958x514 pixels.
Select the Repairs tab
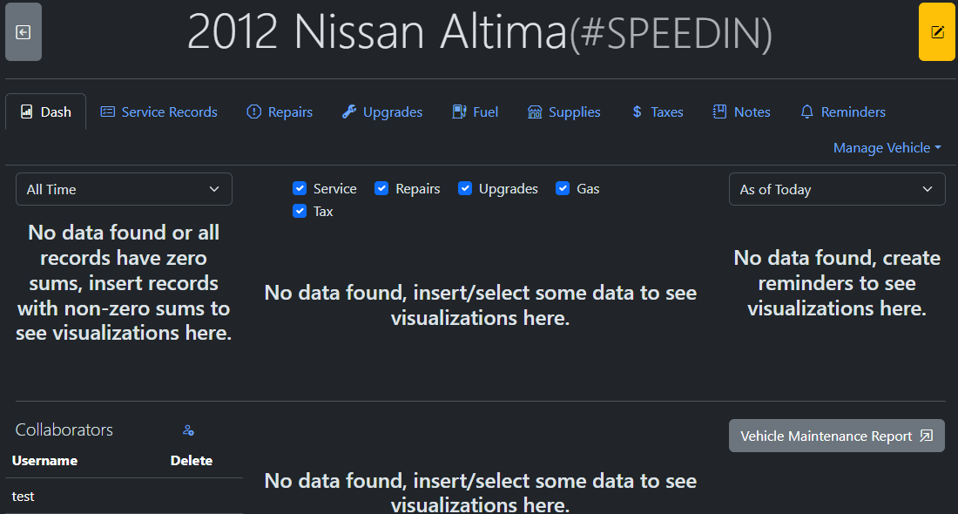[x=280, y=112]
